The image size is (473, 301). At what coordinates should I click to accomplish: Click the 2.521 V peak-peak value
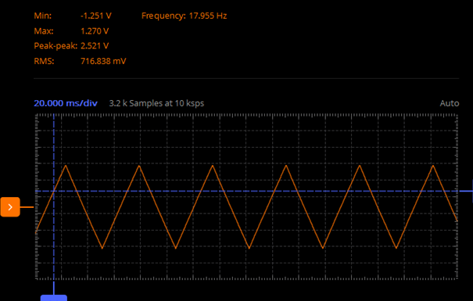coord(95,46)
